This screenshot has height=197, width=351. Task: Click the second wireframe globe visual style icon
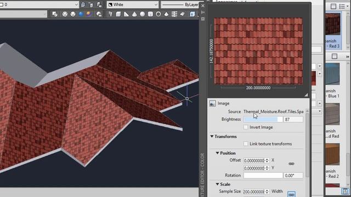[x=73, y=14]
